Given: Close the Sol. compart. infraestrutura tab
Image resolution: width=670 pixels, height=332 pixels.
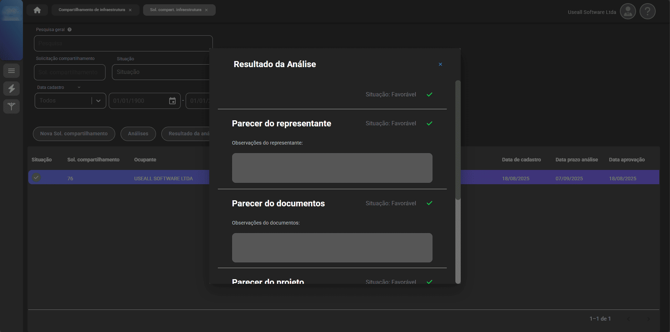Looking at the screenshot, I should [x=206, y=10].
